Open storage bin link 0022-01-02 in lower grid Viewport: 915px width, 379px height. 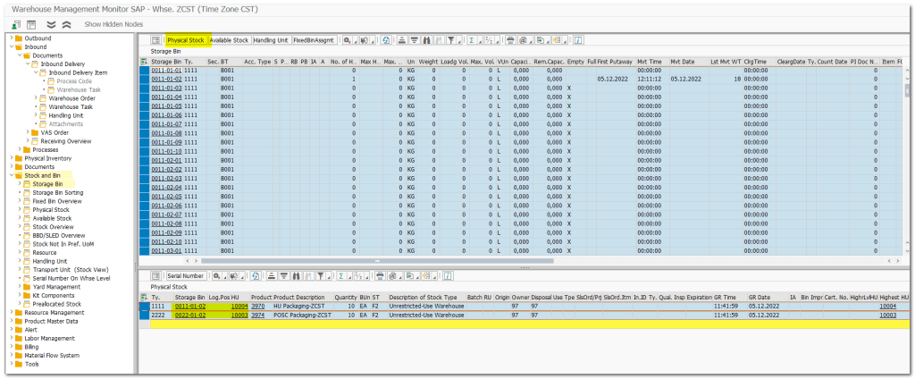tap(189, 316)
